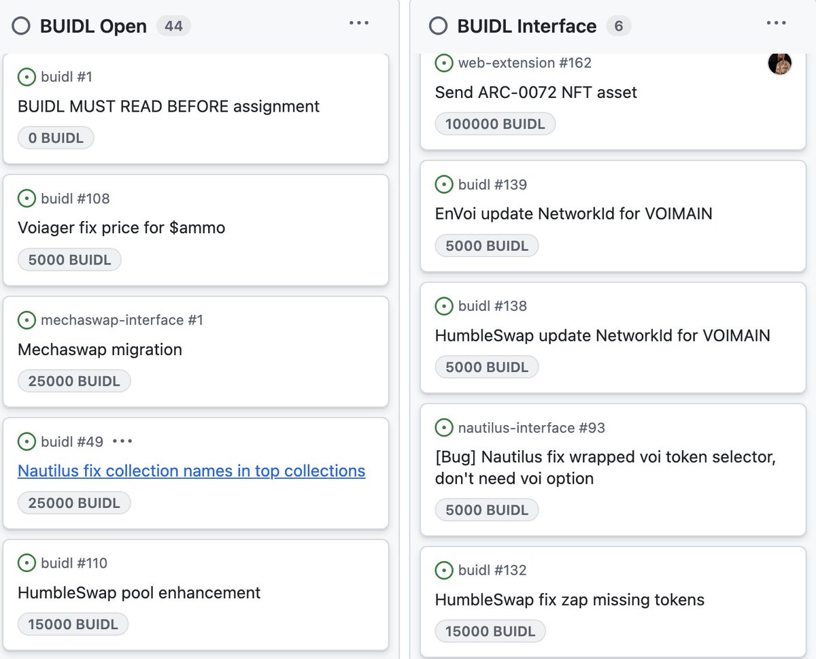Click the open issue icon on buidl #108
The width and height of the screenshot is (816, 659).
(x=27, y=199)
